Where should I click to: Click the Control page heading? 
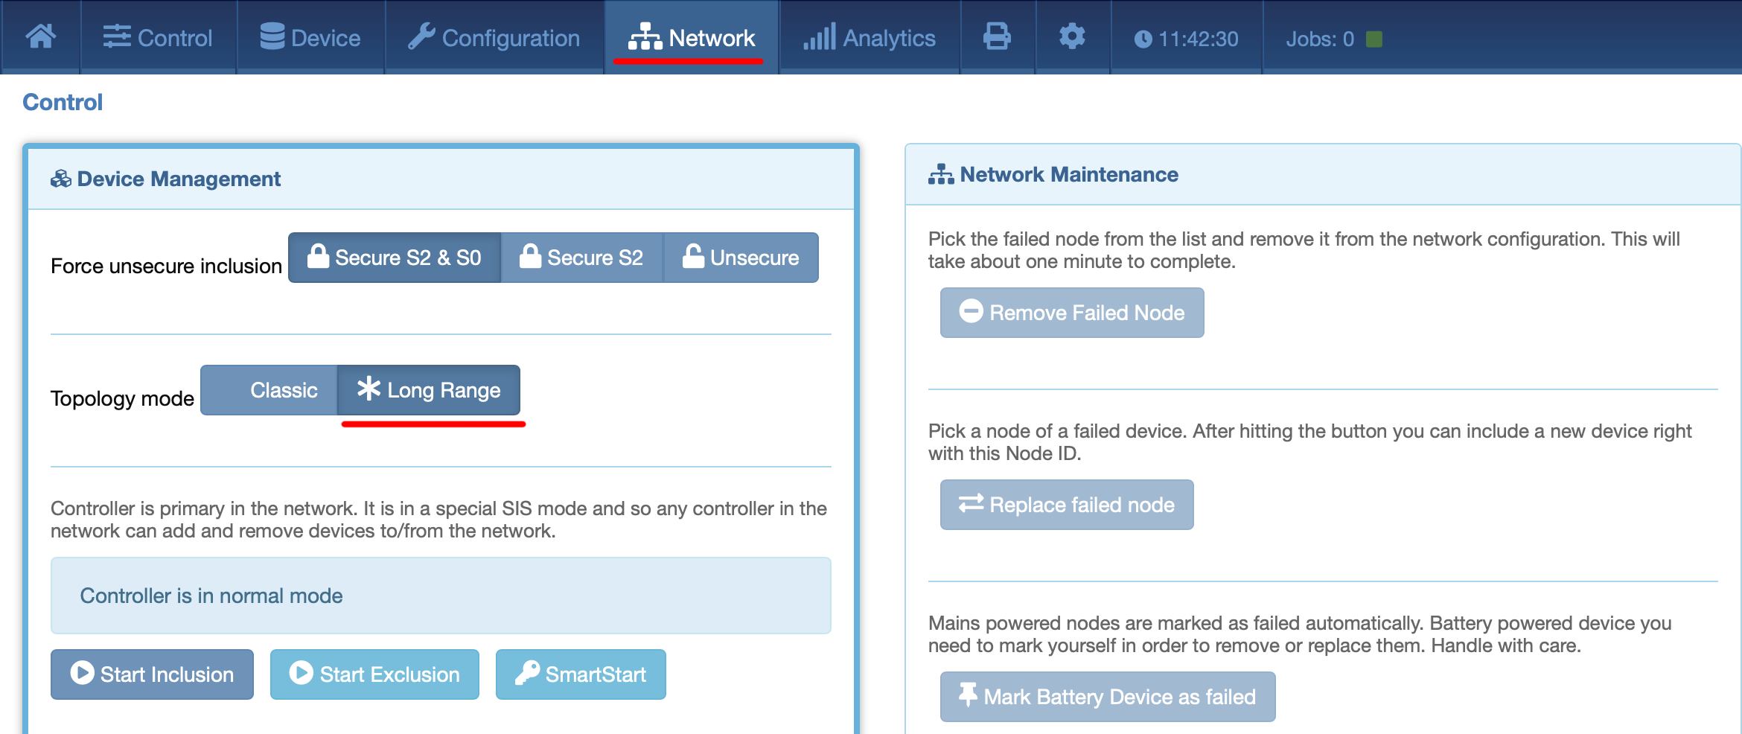pyautogui.click(x=63, y=102)
